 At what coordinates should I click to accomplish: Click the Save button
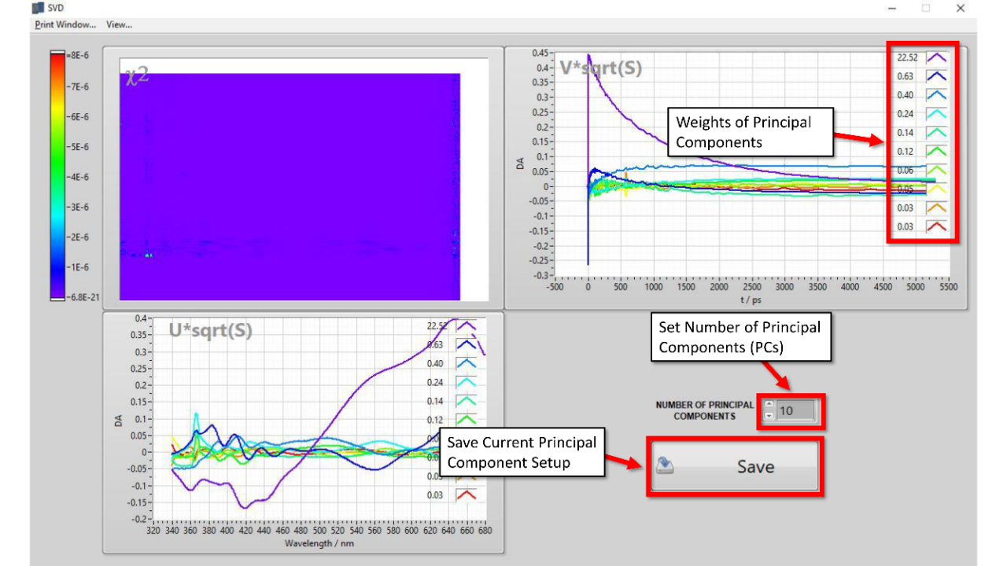click(x=736, y=467)
